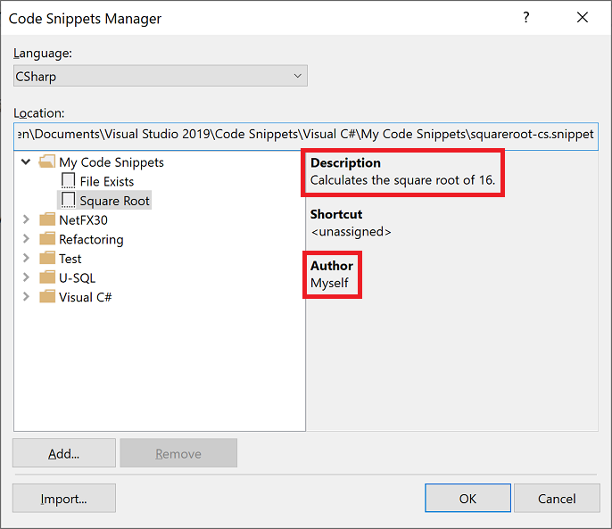The image size is (612, 529).
Task: Click the Add... button
Action: (64, 453)
